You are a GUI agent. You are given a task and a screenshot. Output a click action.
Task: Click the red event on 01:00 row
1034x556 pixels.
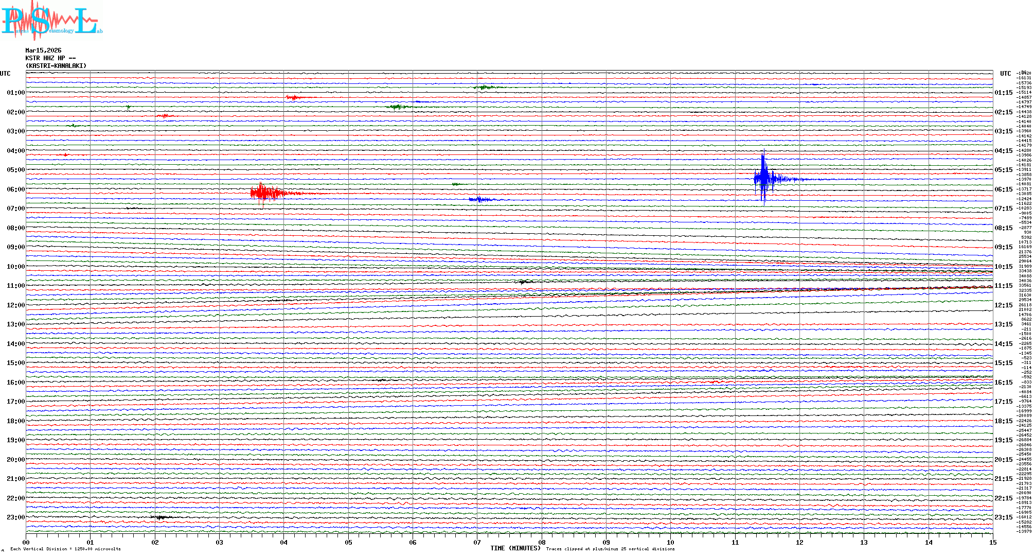click(294, 97)
